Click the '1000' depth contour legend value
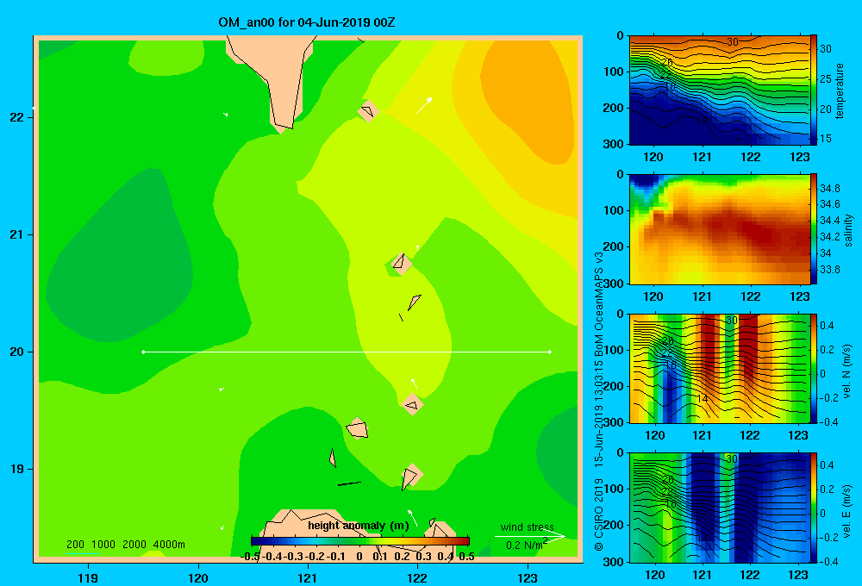Viewport: 862px width, 586px height. tap(103, 545)
